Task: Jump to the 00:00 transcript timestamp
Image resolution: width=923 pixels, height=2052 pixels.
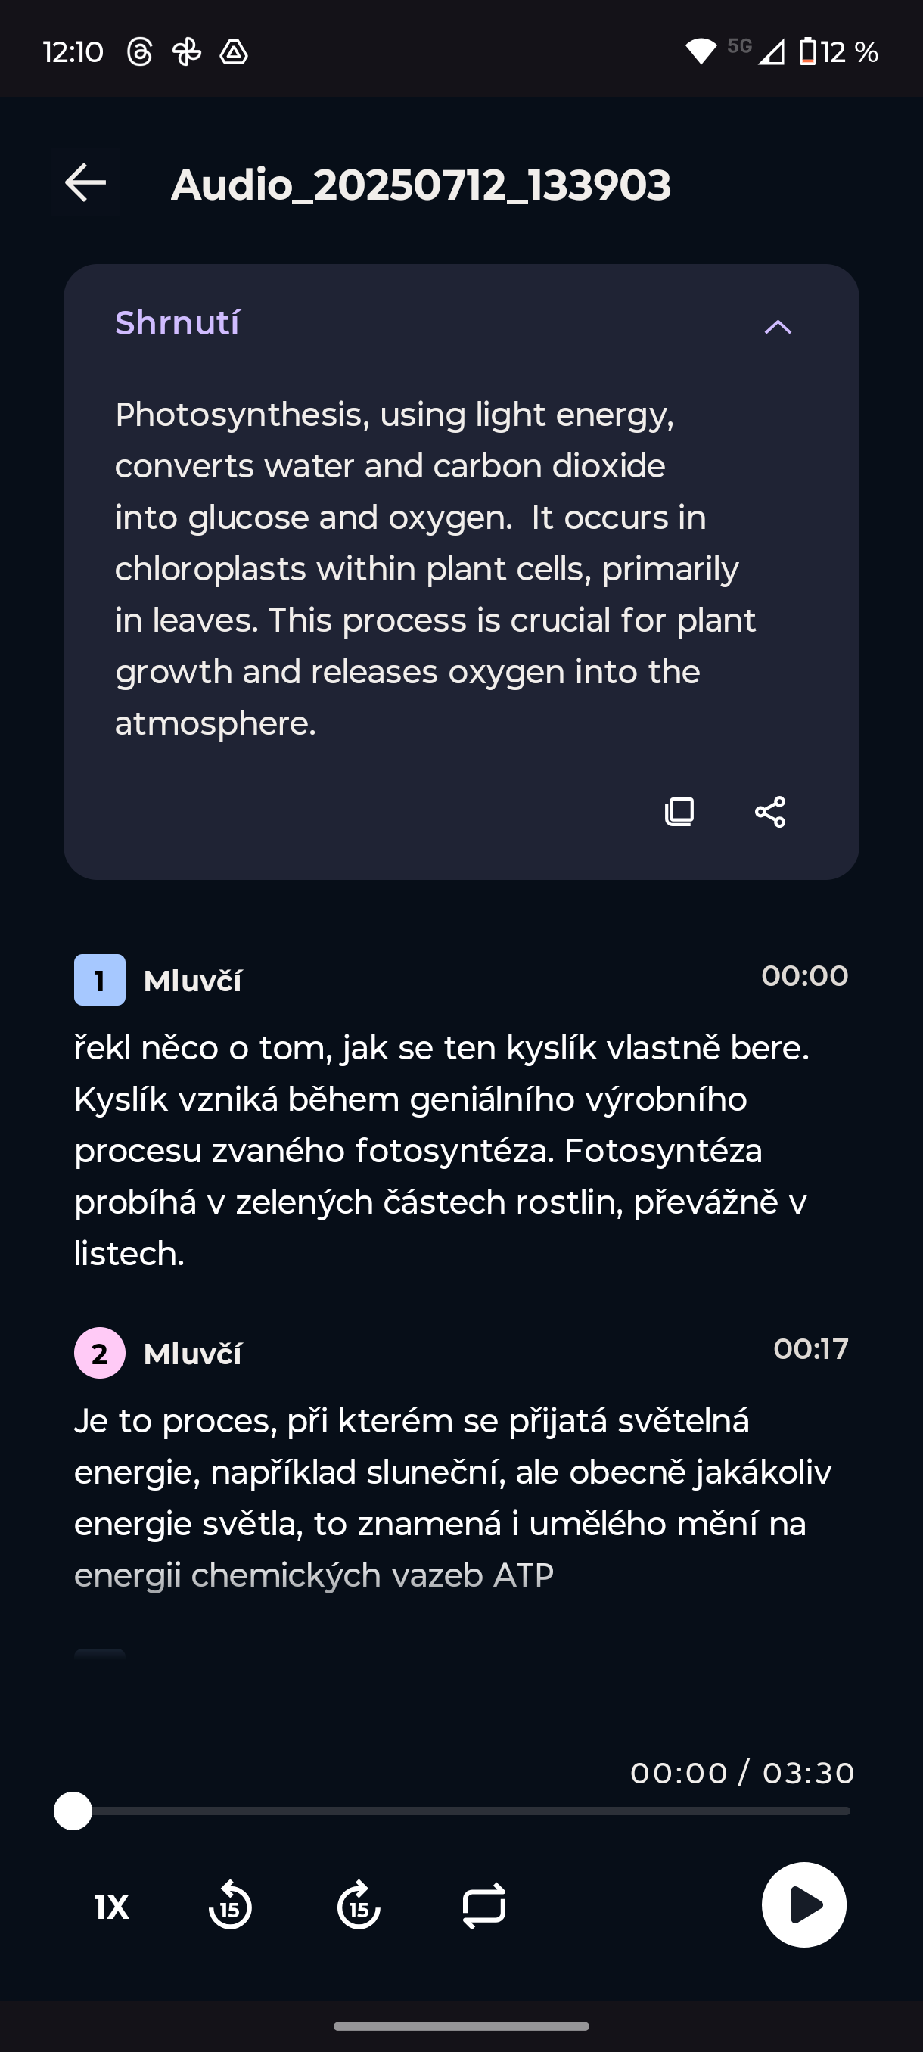Action: [x=804, y=976]
